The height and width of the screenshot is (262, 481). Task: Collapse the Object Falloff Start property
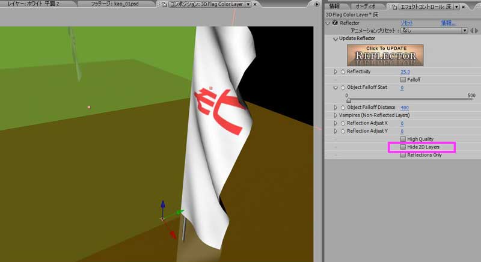click(x=335, y=88)
